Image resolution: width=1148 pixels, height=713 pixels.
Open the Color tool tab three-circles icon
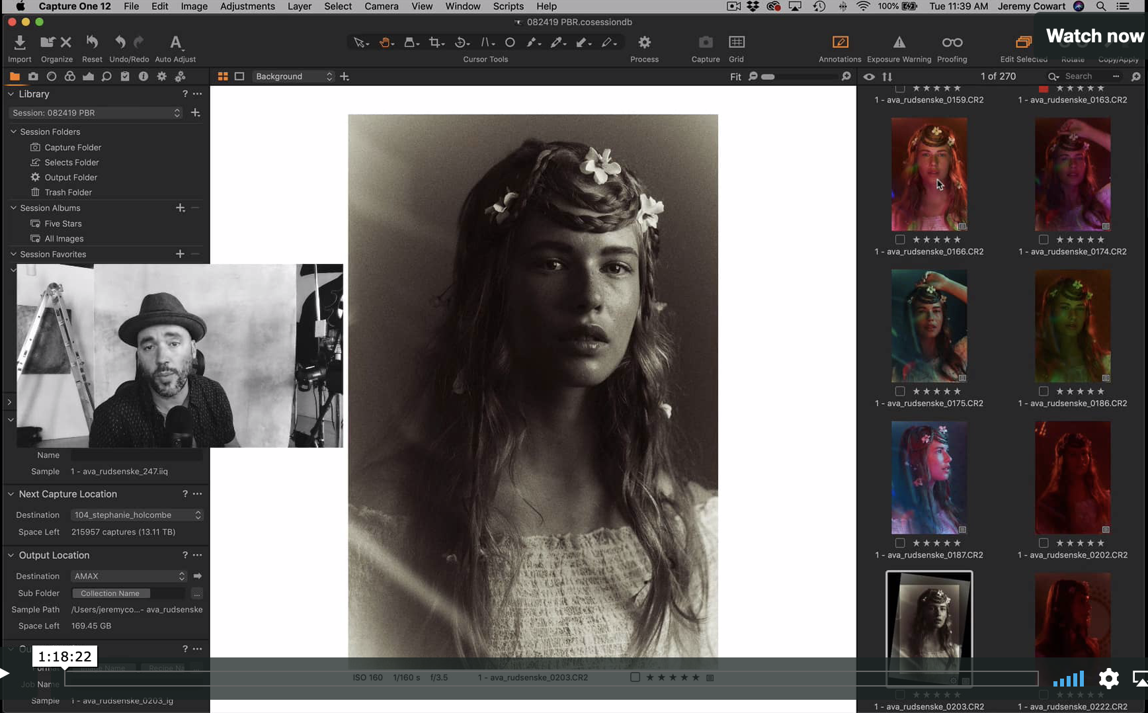pos(69,77)
